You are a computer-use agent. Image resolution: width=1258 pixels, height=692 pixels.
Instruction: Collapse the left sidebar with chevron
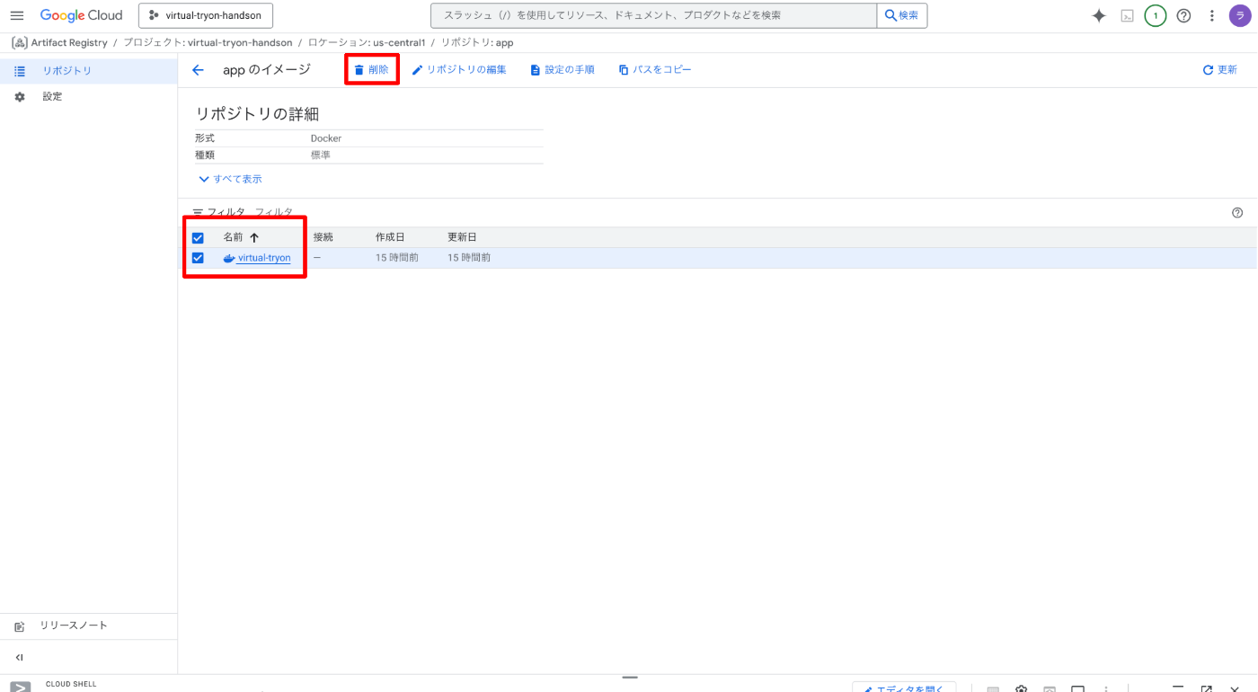pos(19,657)
